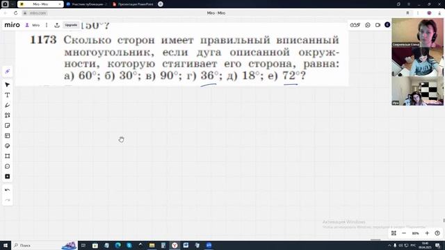Screen dimensions: 445x250
Task: Open the templates tool in toolbar
Action: click(8, 136)
